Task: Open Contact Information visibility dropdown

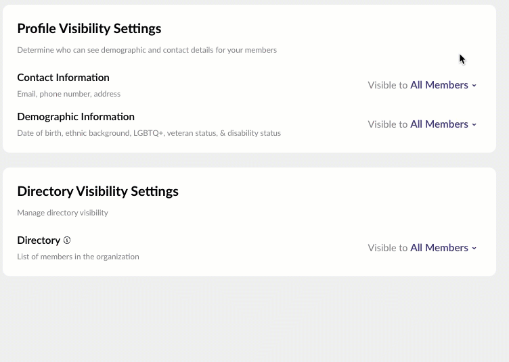Action: pyautogui.click(x=440, y=85)
